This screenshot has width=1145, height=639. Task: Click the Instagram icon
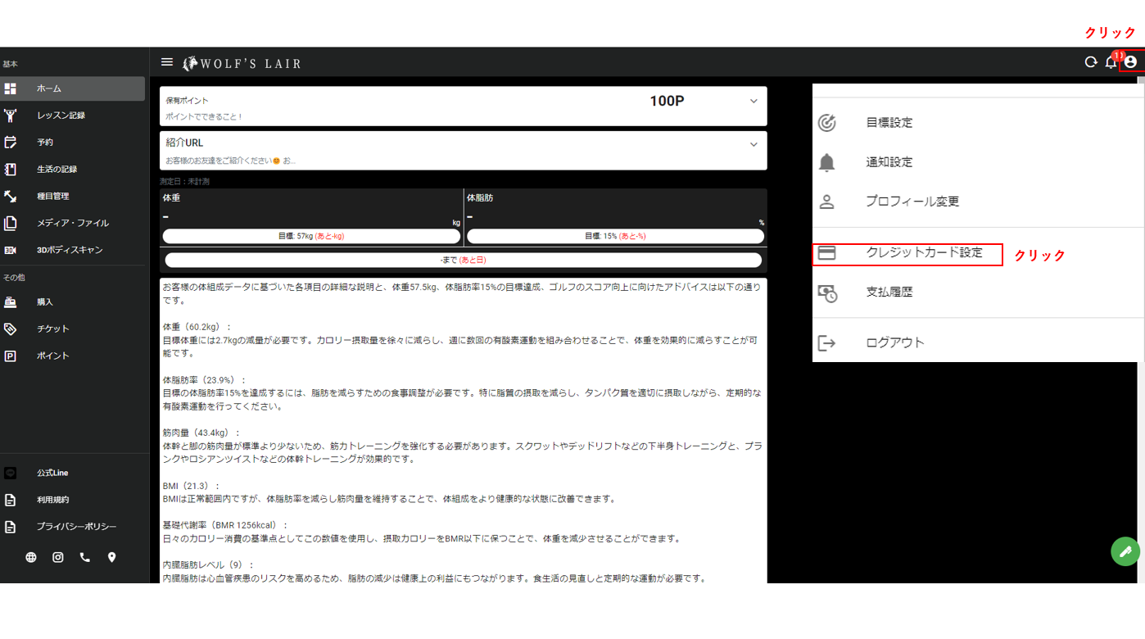pyautogui.click(x=58, y=557)
